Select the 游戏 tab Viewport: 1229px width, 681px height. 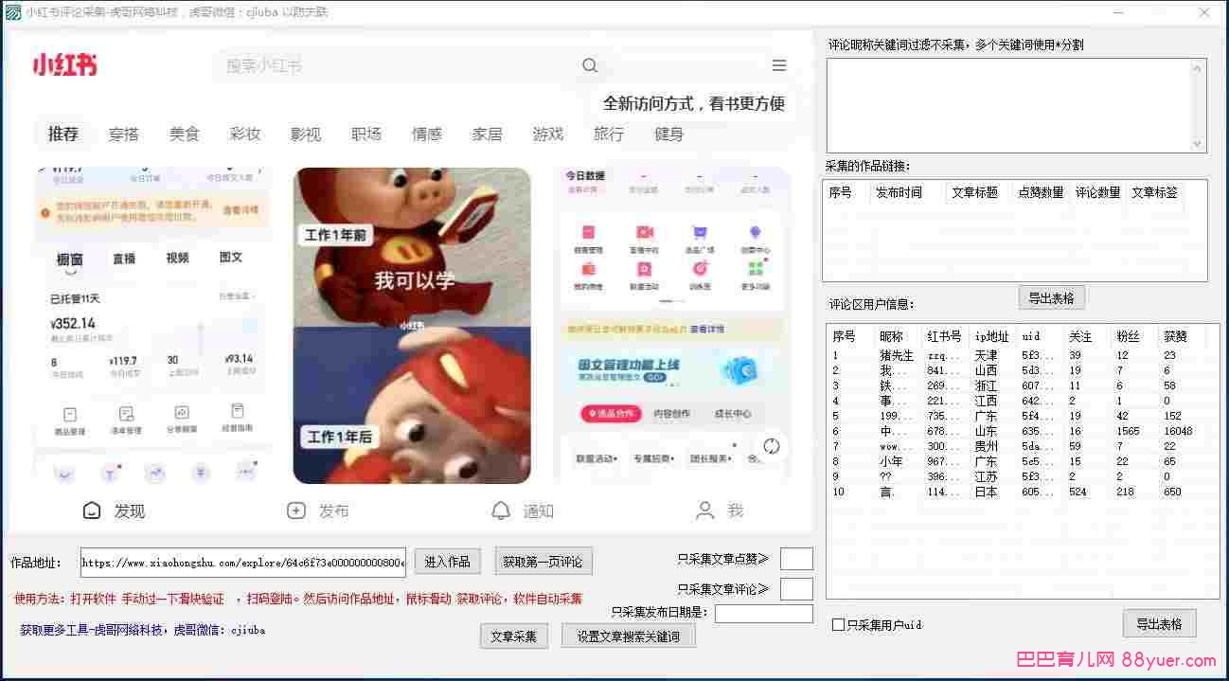(x=548, y=134)
